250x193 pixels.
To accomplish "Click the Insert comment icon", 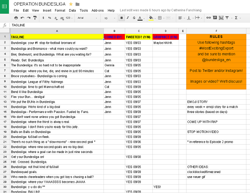I will tap(215, 18).
